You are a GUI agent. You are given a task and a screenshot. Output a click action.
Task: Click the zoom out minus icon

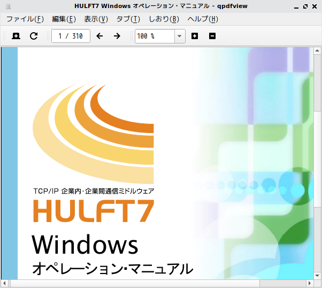pos(212,36)
